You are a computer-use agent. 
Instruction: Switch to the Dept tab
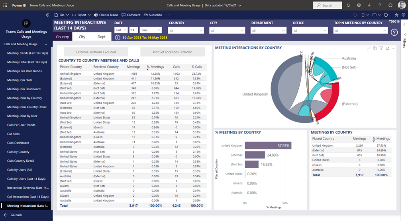[x=102, y=37]
